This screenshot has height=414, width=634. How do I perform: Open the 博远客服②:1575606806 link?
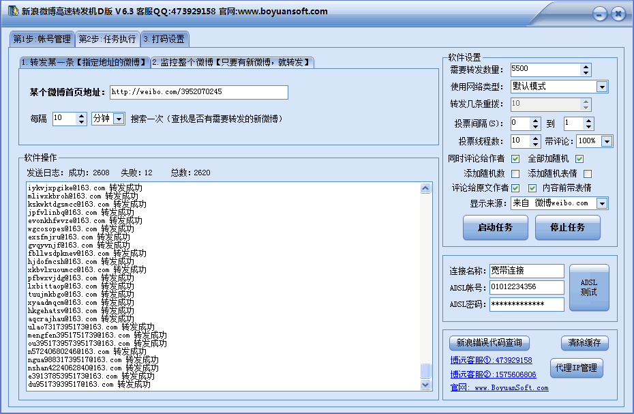494,374
